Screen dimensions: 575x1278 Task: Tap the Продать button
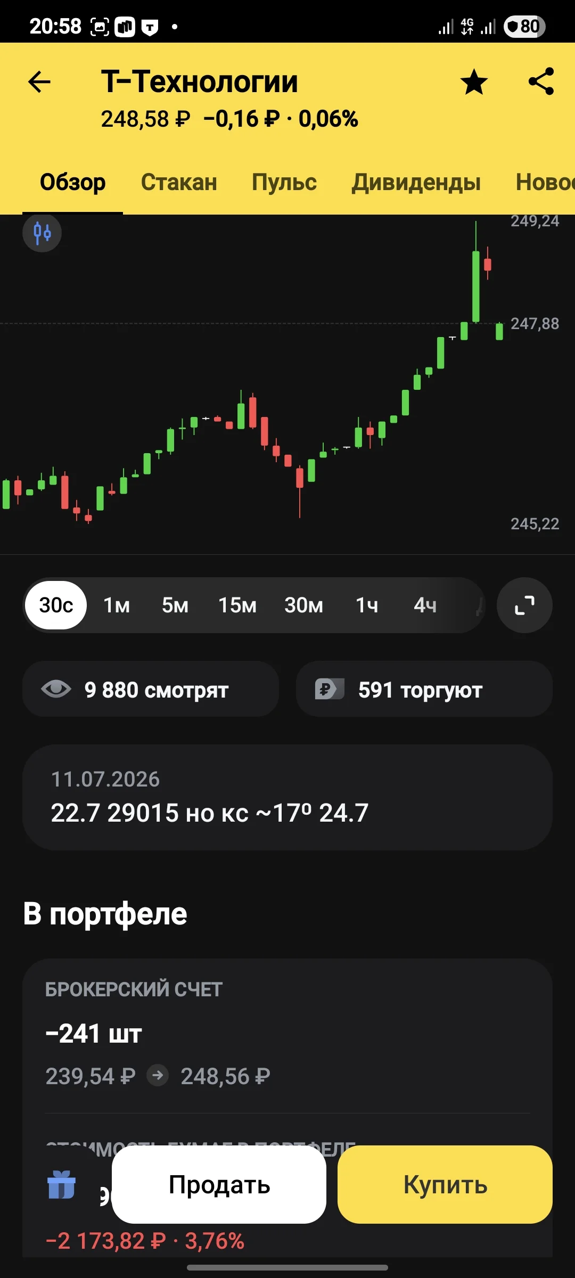(219, 1184)
